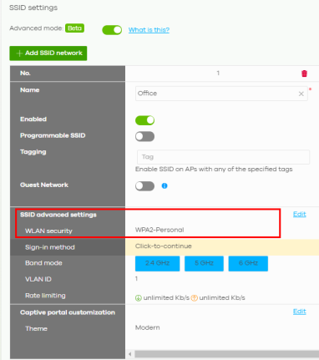Viewport: 319px width, 360px height.
Task: Open Guest Network info icon
Action: (x=165, y=185)
